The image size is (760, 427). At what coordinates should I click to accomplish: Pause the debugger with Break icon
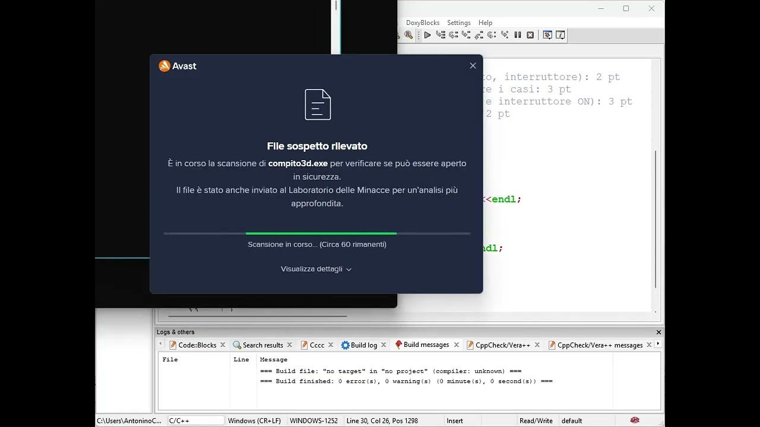(518, 35)
